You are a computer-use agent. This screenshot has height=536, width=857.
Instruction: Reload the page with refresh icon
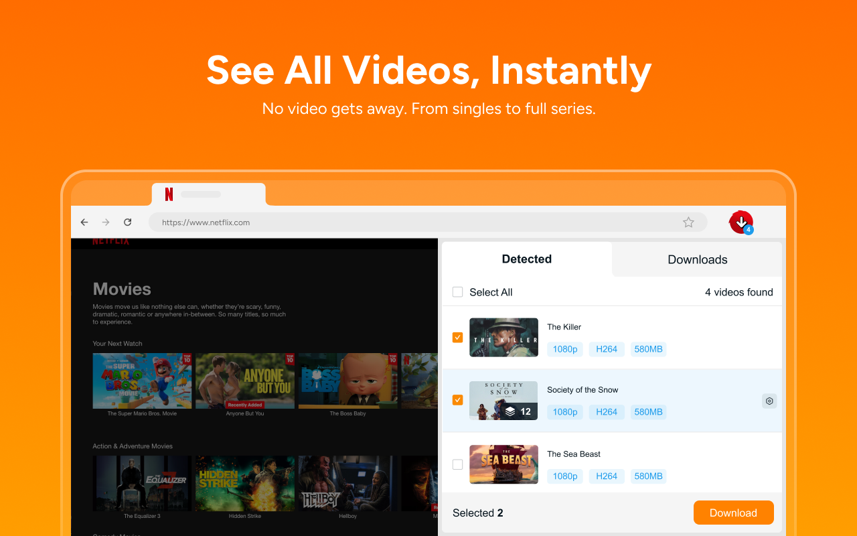click(x=127, y=222)
